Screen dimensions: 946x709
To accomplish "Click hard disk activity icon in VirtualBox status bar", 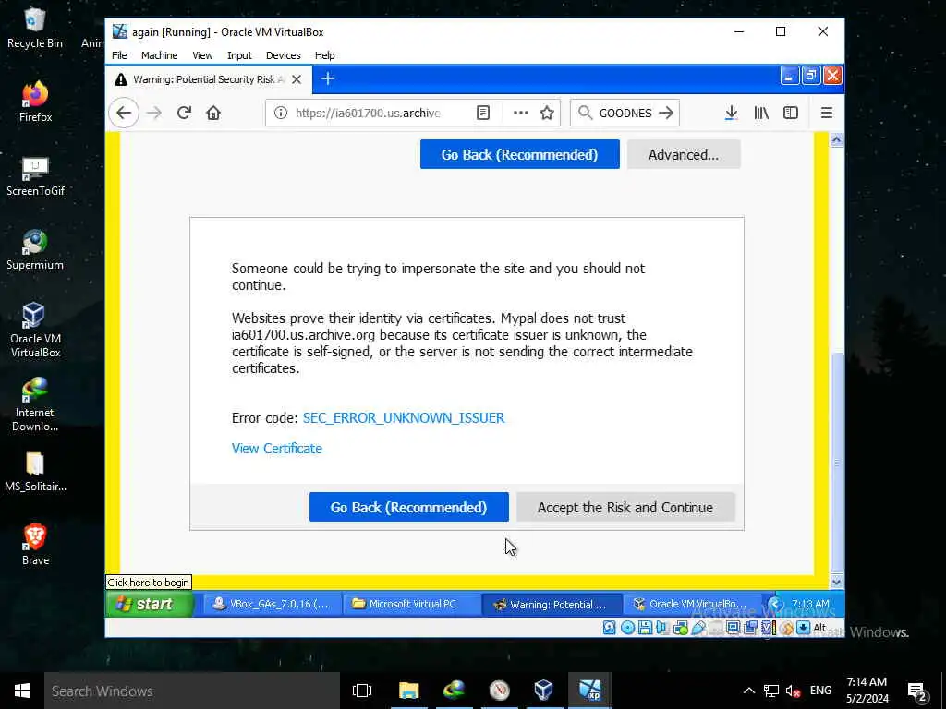I will pos(610,628).
